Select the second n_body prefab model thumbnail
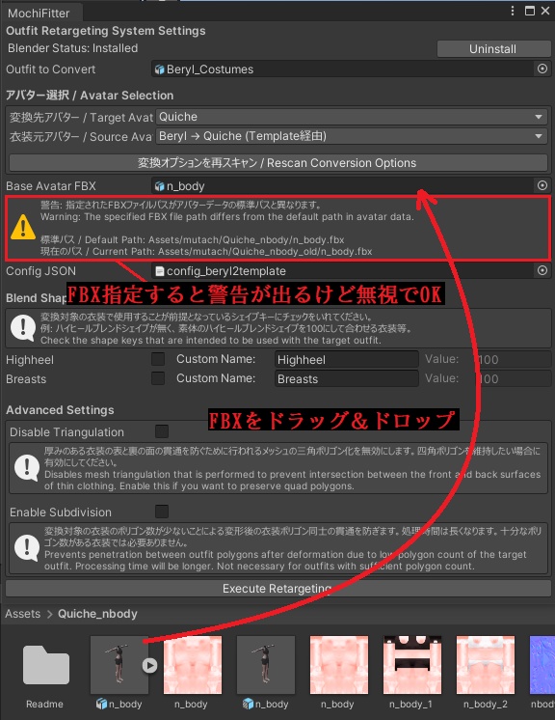Screen dimensions: 555x720 point(266,664)
